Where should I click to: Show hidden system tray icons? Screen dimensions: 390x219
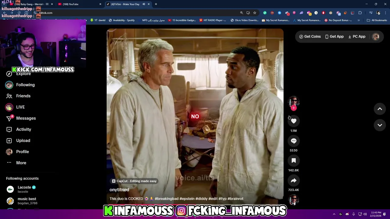(x=334, y=214)
